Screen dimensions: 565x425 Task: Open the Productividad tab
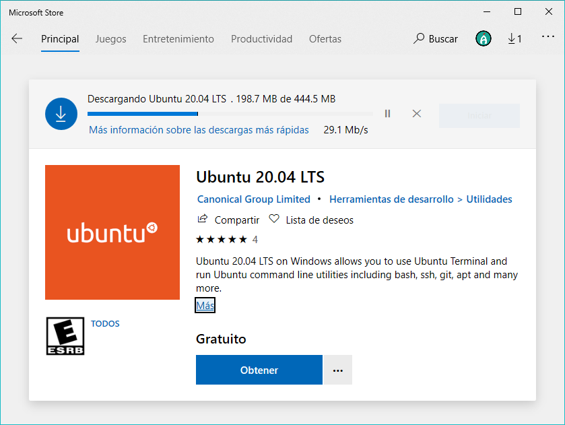[261, 39]
